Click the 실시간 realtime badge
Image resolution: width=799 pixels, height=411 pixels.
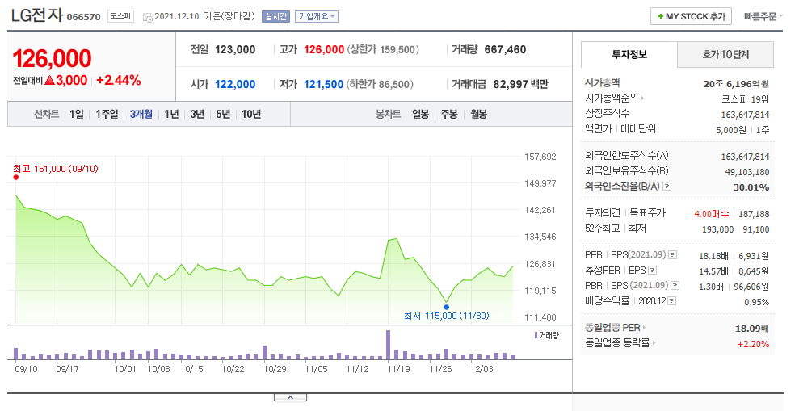(275, 16)
